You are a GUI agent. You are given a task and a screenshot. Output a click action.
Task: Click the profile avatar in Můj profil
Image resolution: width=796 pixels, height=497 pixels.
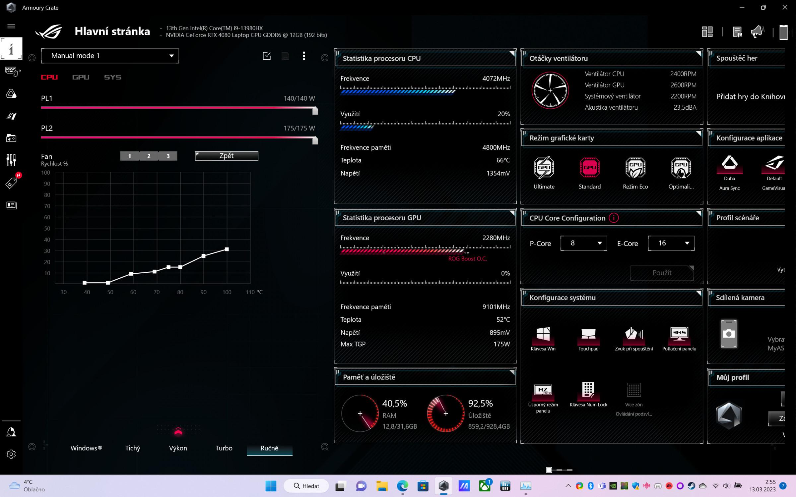[729, 415]
